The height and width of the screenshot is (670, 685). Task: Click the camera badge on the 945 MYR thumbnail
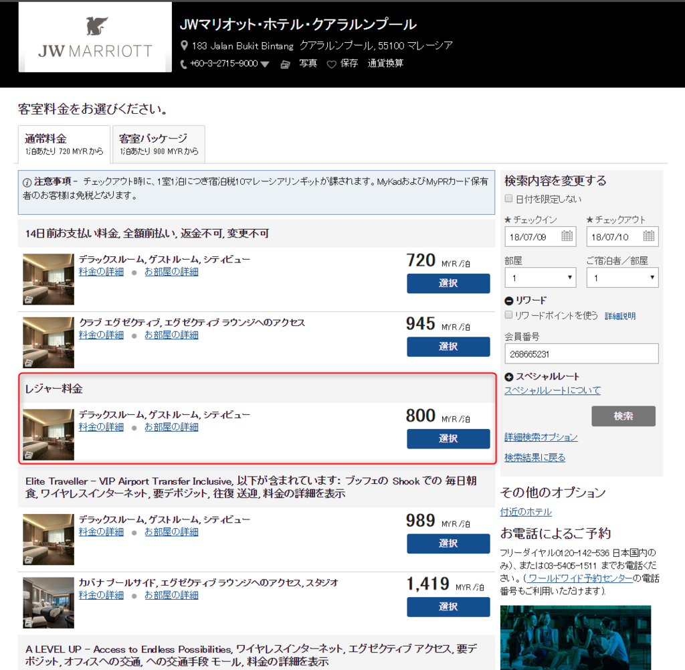(x=29, y=363)
